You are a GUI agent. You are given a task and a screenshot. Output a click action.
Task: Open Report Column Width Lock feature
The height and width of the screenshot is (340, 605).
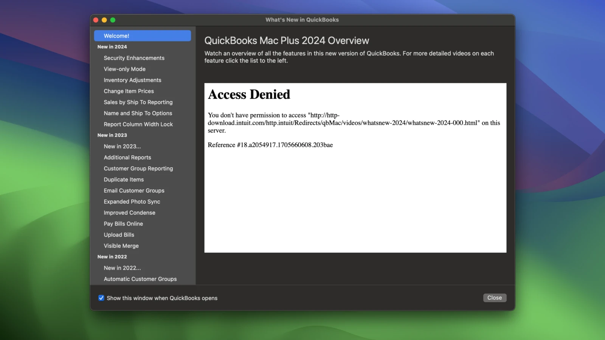[138, 124]
